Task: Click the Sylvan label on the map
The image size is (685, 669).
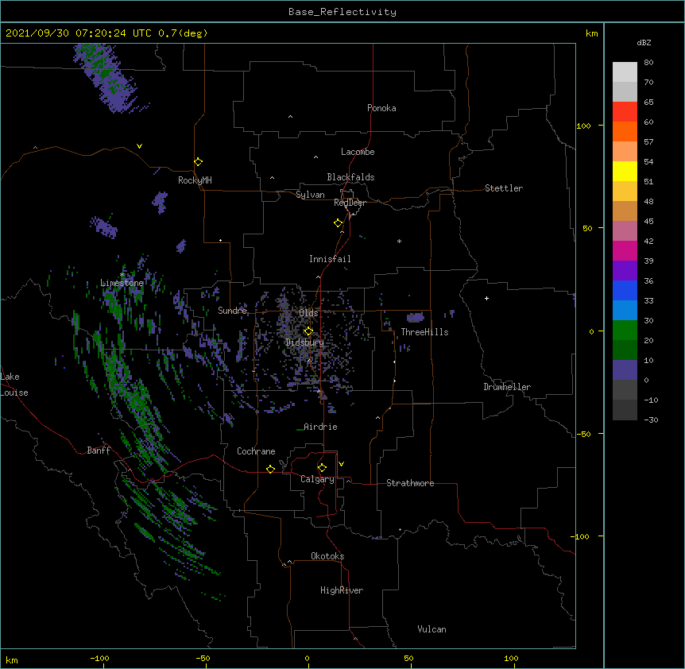Action: pos(310,195)
